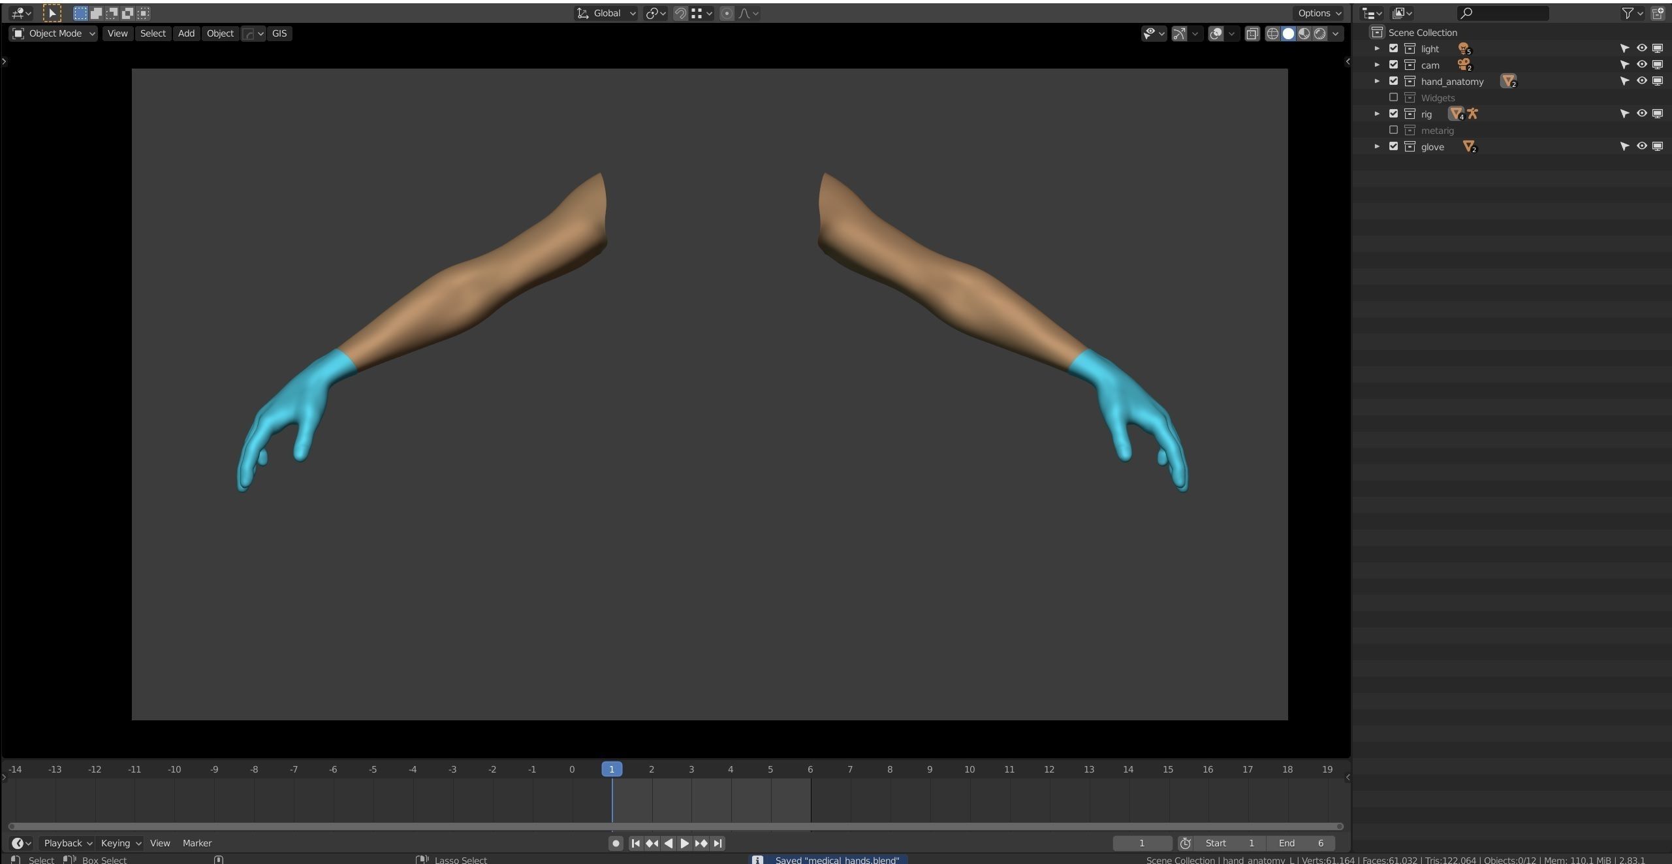The image size is (1672, 864).
Task: Play the animation forward
Action: click(x=684, y=843)
